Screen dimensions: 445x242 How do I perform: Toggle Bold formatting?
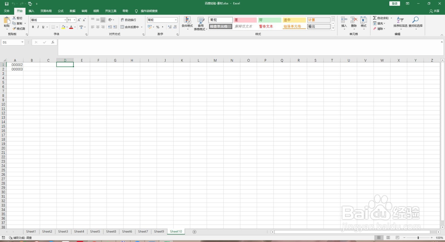(33, 27)
